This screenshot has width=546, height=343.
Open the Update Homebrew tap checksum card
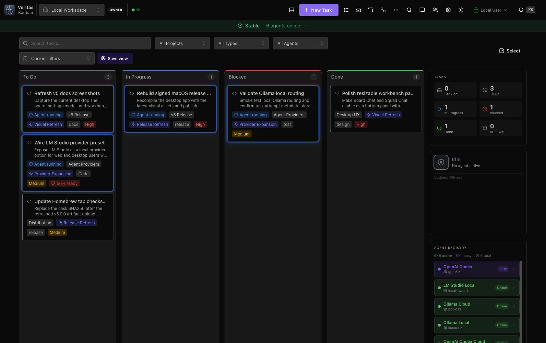[68, 217]
